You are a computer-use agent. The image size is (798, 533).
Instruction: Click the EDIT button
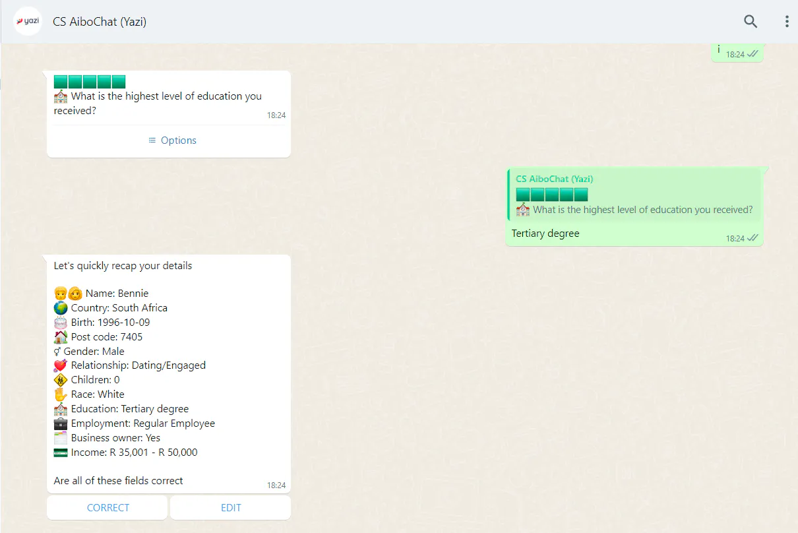click(x=231, y=507)
